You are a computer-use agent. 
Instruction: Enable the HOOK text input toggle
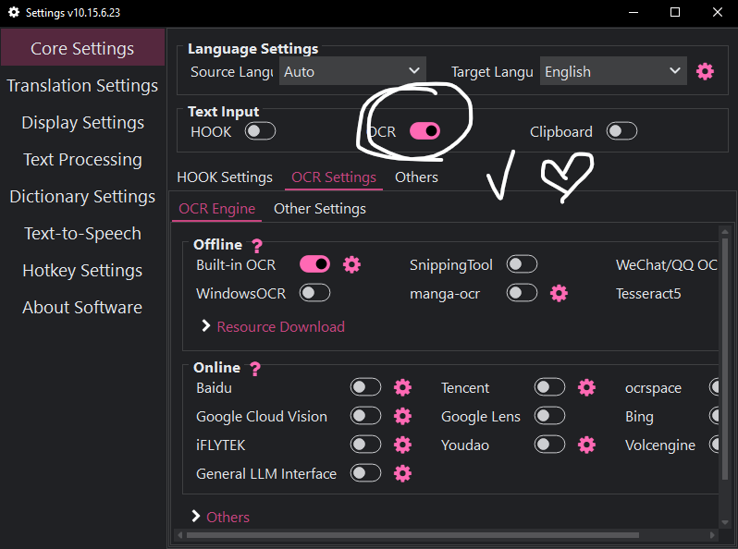260,131
